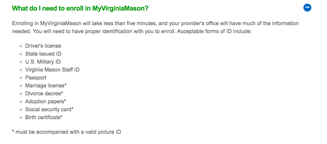
Task: Click the bullet marker beside Social security card
Action: tap(21, 110)
